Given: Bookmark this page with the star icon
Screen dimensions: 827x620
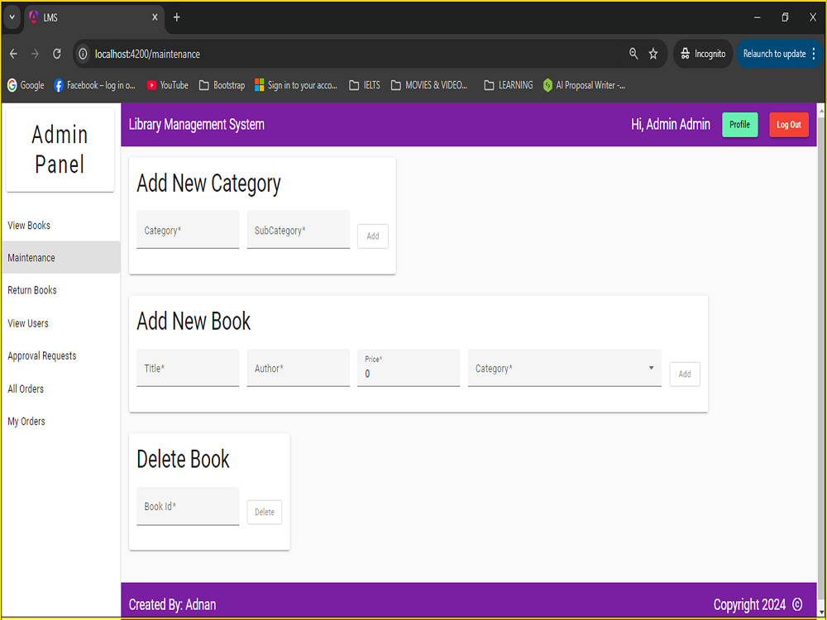Looking at the screenshot, I should click(x=653, y=54).
